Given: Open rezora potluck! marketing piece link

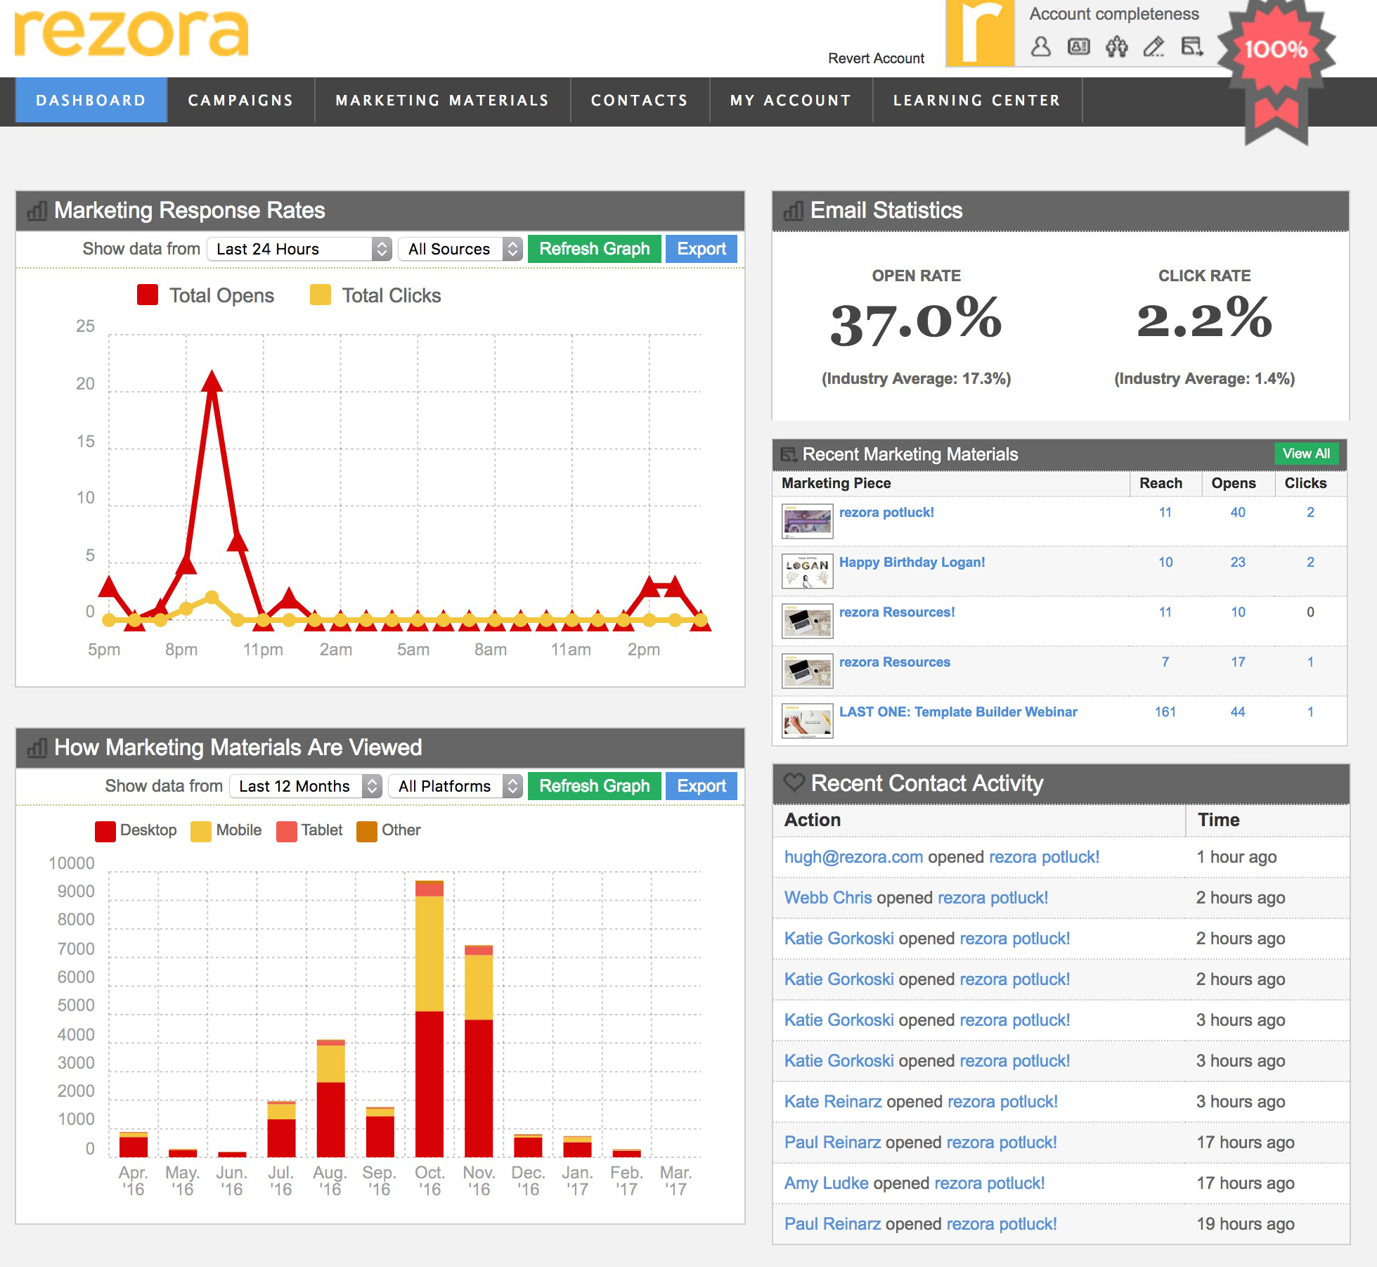Looking at the screenshot, I should [886, 513].
